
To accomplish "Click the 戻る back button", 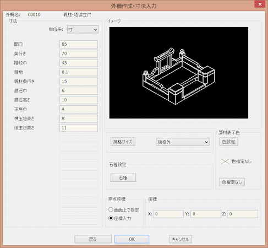I will [x=93, y=239].
